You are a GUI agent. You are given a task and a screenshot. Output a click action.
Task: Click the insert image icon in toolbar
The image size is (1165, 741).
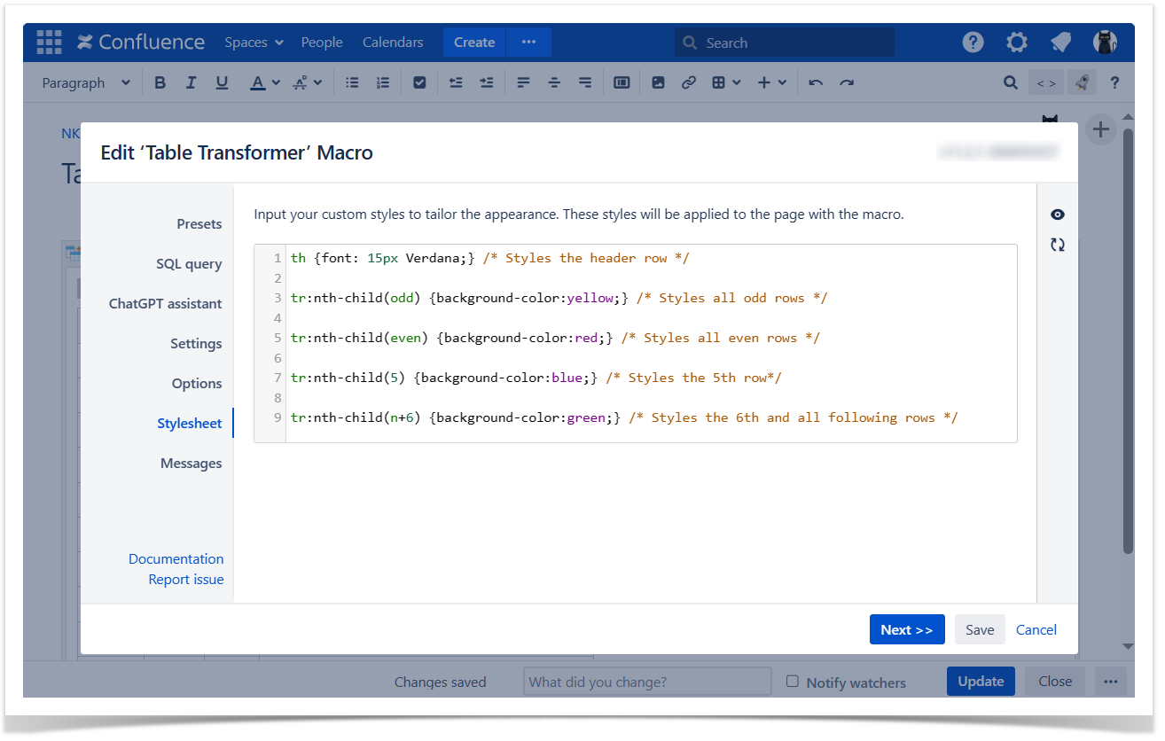[658, 82]
